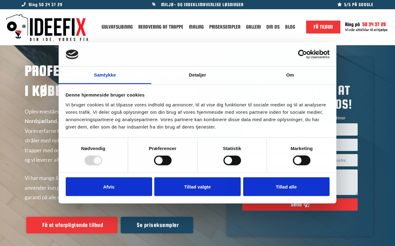
Task: Open the Gulvafslibning menu item
Action: (x=117, y=27)
